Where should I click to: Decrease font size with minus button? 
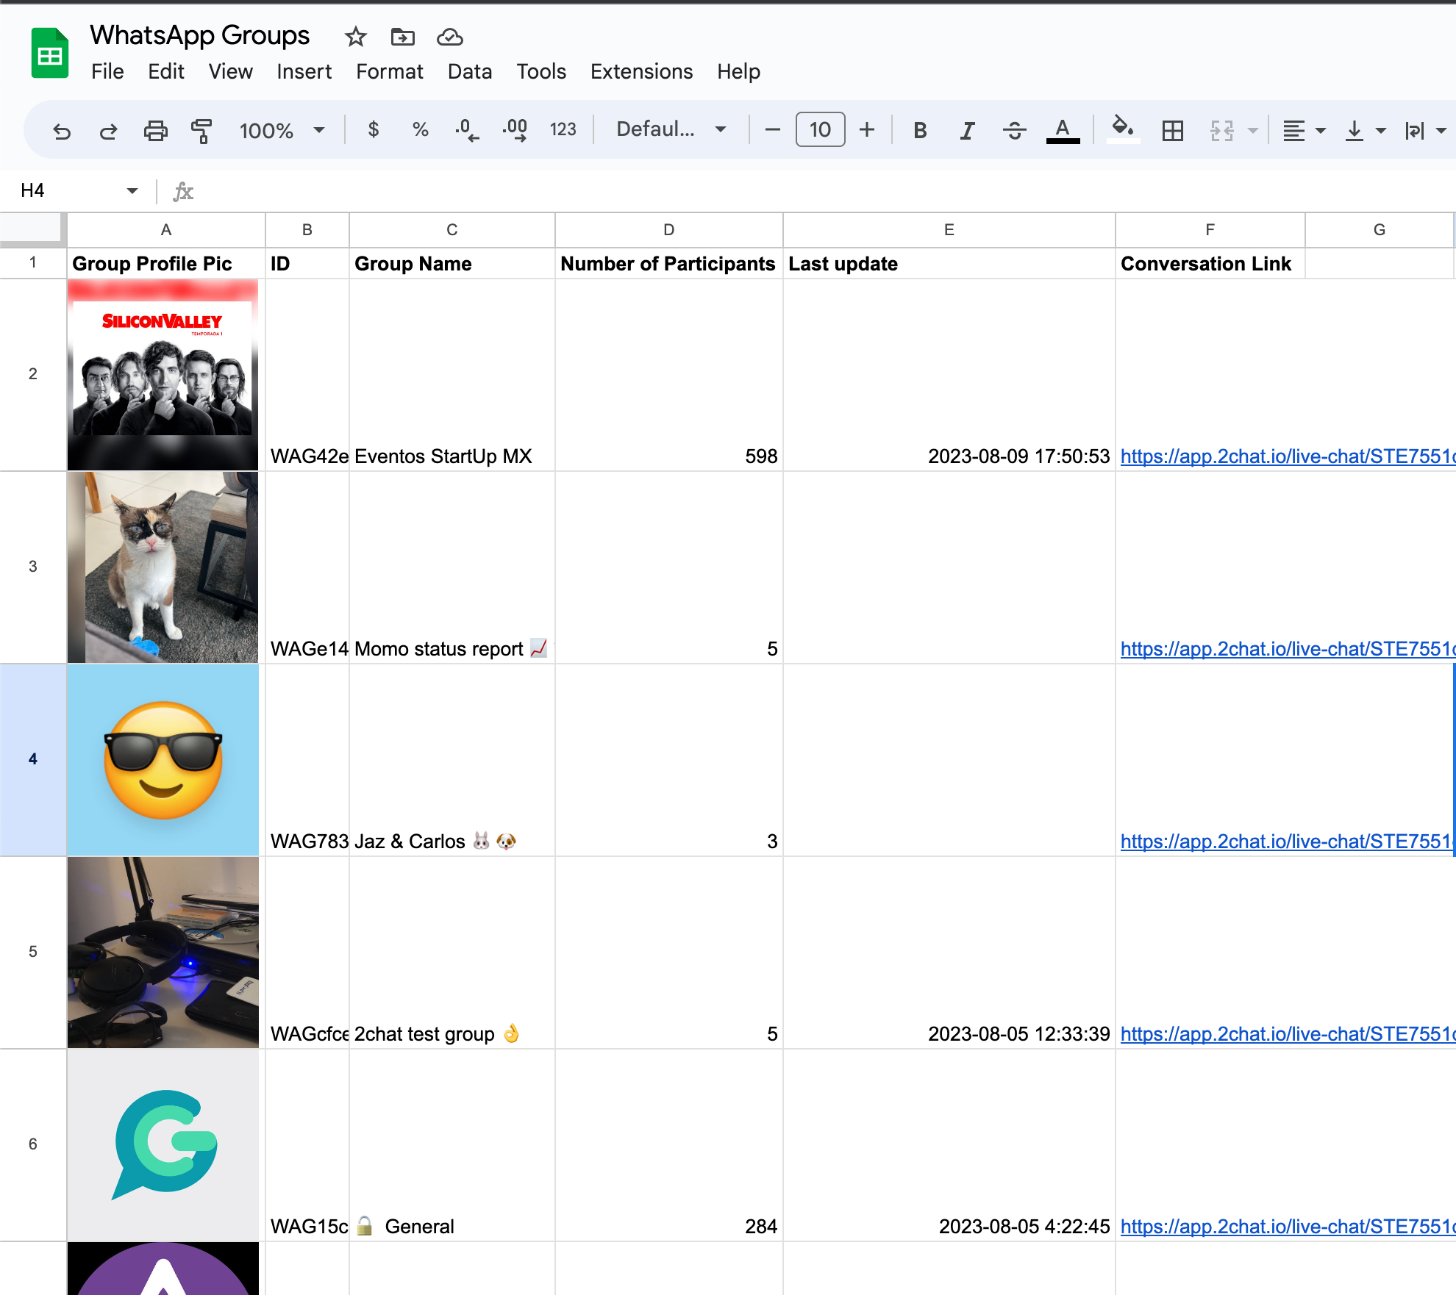click(x=772, y=130)
